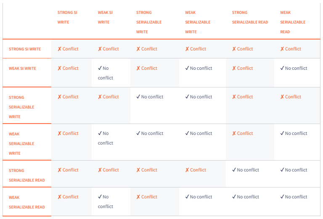Click checkmark icon in Weak SI Write row, Weak SI Write column
The image size is (323, 219).
click(100, 68)
